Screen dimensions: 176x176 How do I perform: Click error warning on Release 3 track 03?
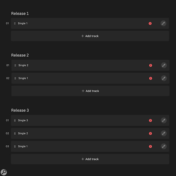tap(150, 146)
